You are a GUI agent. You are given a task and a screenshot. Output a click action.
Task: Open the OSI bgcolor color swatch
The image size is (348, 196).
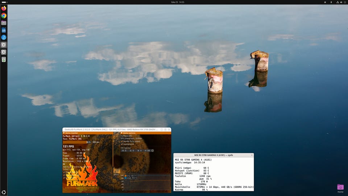pos(153,151)
